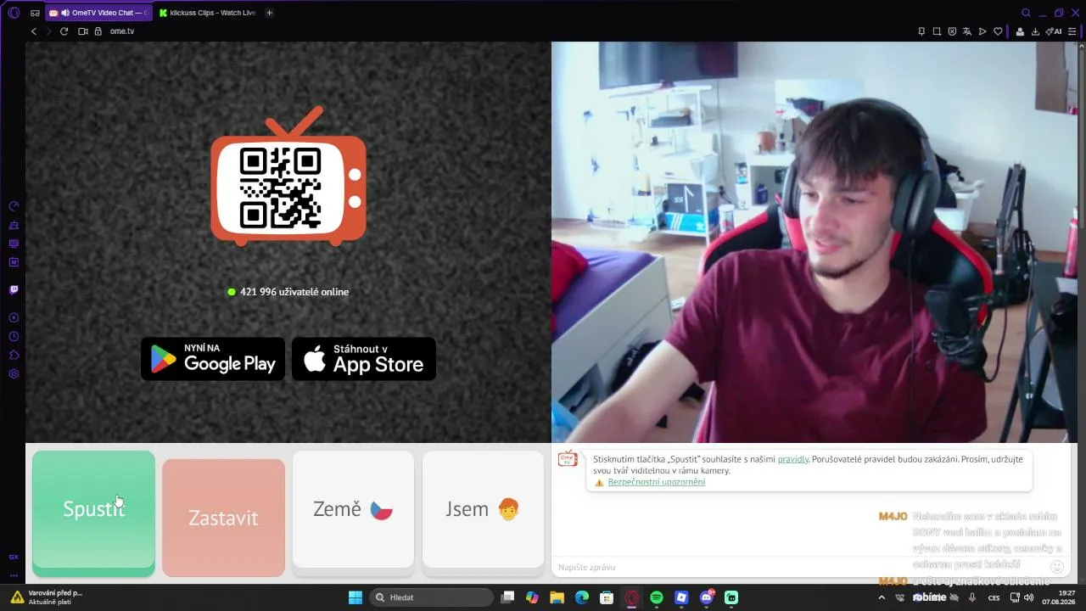Switch to the klickuss Clips tab
Image resolution: width=1086 pixels, height=611 pixels.
[x=207, y=13]
